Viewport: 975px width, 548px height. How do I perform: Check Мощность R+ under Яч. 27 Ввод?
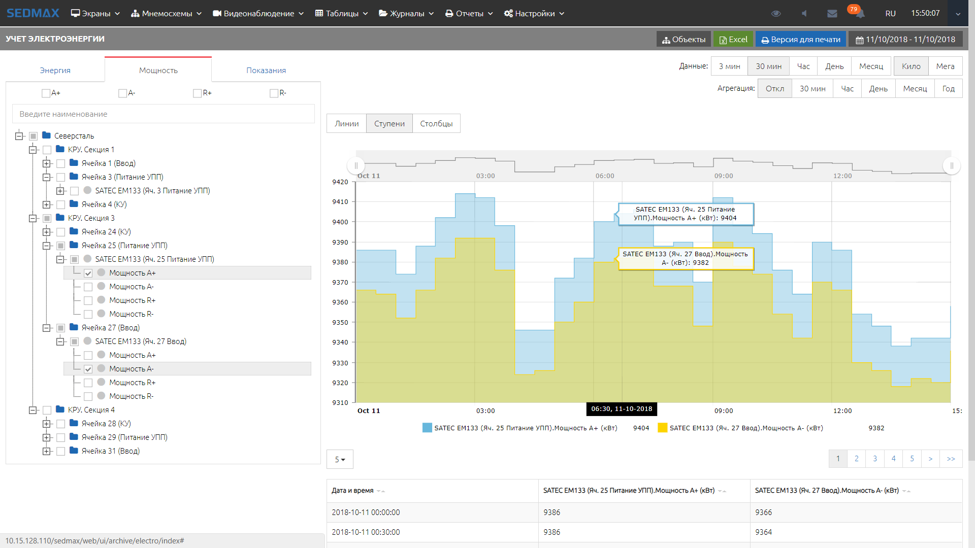click(x=88, y=383)
